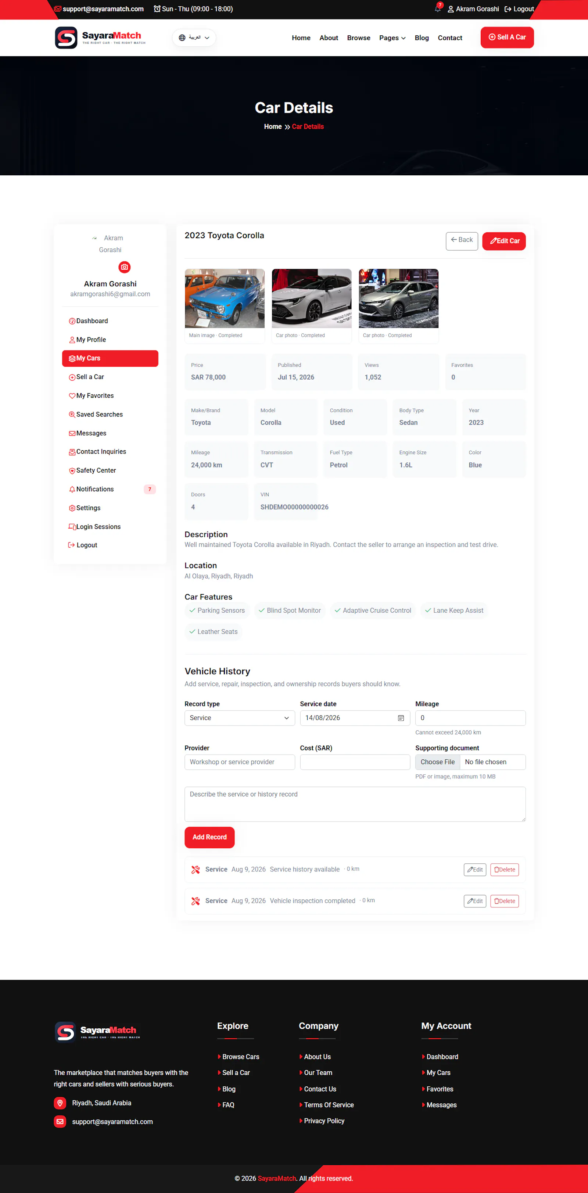Click the My Profile person icon

click(72, 340)
